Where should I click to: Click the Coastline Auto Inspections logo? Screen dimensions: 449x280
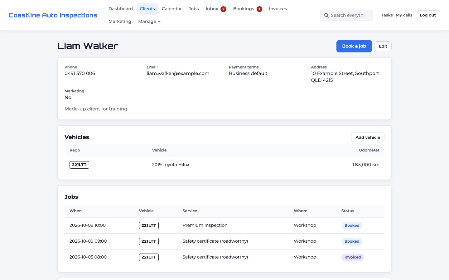point(53,15)
